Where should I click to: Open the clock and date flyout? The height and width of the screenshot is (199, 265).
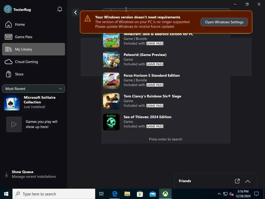click(243, 194)
